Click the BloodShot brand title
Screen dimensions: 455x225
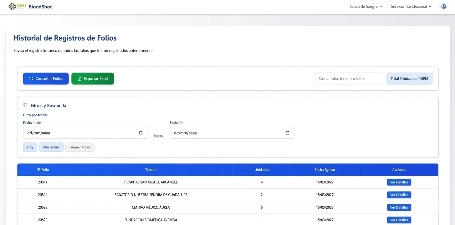(x=40, y=7)
